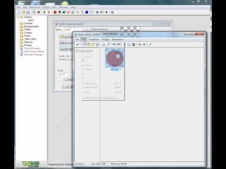The image size is (226, 169).
Task: Open Game Information in the tree
Action: click(x=32, y=48)
